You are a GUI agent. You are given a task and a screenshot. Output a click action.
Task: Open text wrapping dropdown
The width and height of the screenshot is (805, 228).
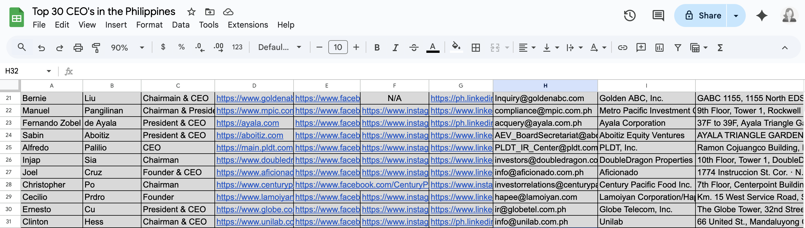tap(574, 47)
